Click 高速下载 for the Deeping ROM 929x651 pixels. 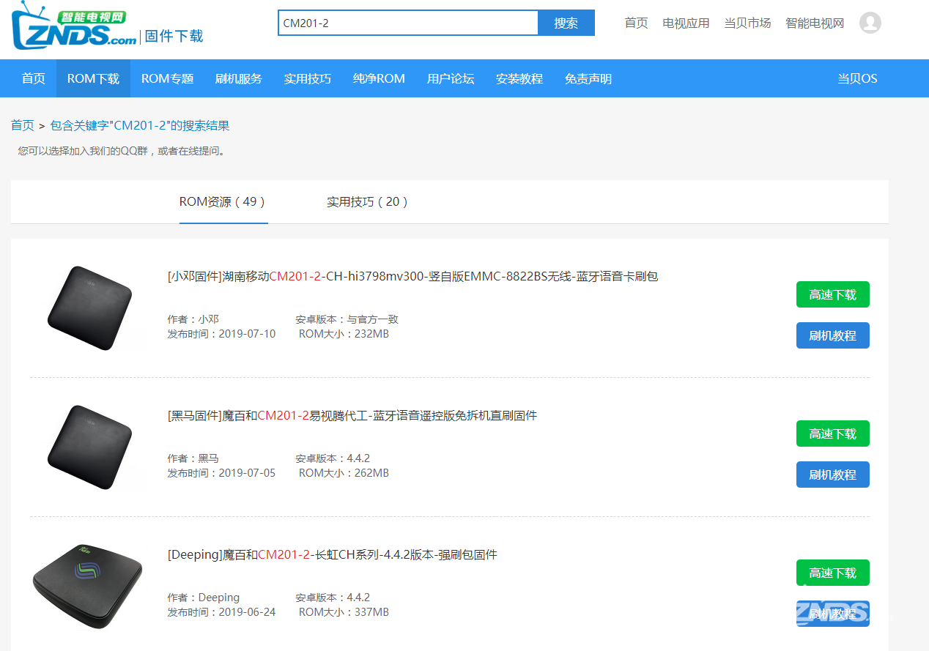point(833,573)
